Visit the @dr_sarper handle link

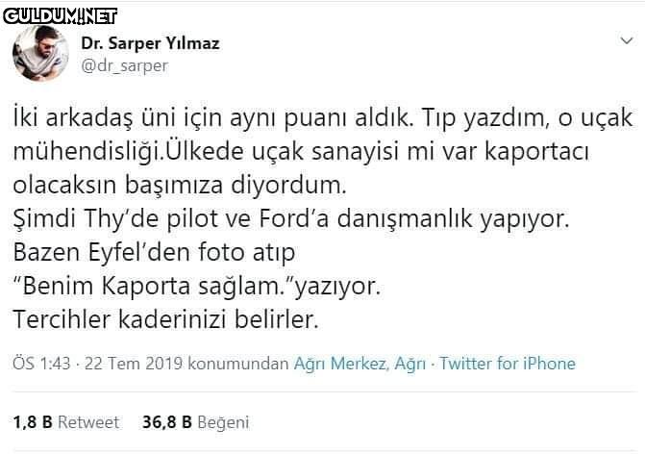coord(124,65)
